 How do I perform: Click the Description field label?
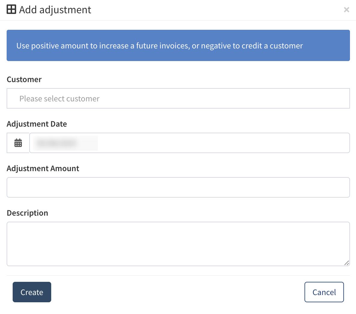pyautogui.click(x=27, y=213)
